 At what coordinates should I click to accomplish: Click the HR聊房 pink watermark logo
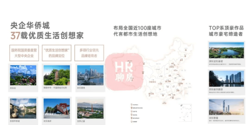[x=124, y=72]
